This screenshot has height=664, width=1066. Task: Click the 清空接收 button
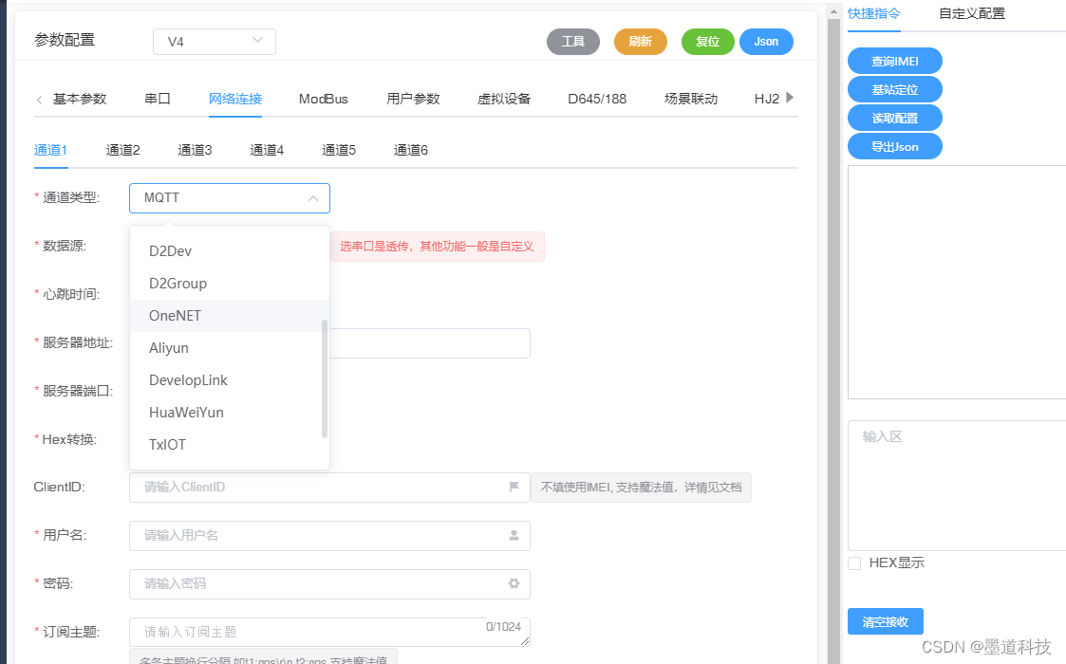(885, 621)
